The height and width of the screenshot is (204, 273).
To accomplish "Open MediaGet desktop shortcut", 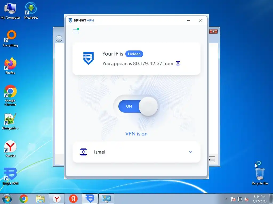I will pos(31,11).
